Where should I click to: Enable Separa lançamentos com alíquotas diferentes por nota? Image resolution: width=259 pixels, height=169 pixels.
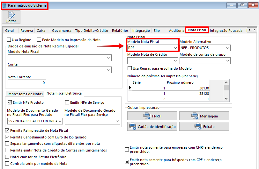pyautogui.click(x=7, y=144)
